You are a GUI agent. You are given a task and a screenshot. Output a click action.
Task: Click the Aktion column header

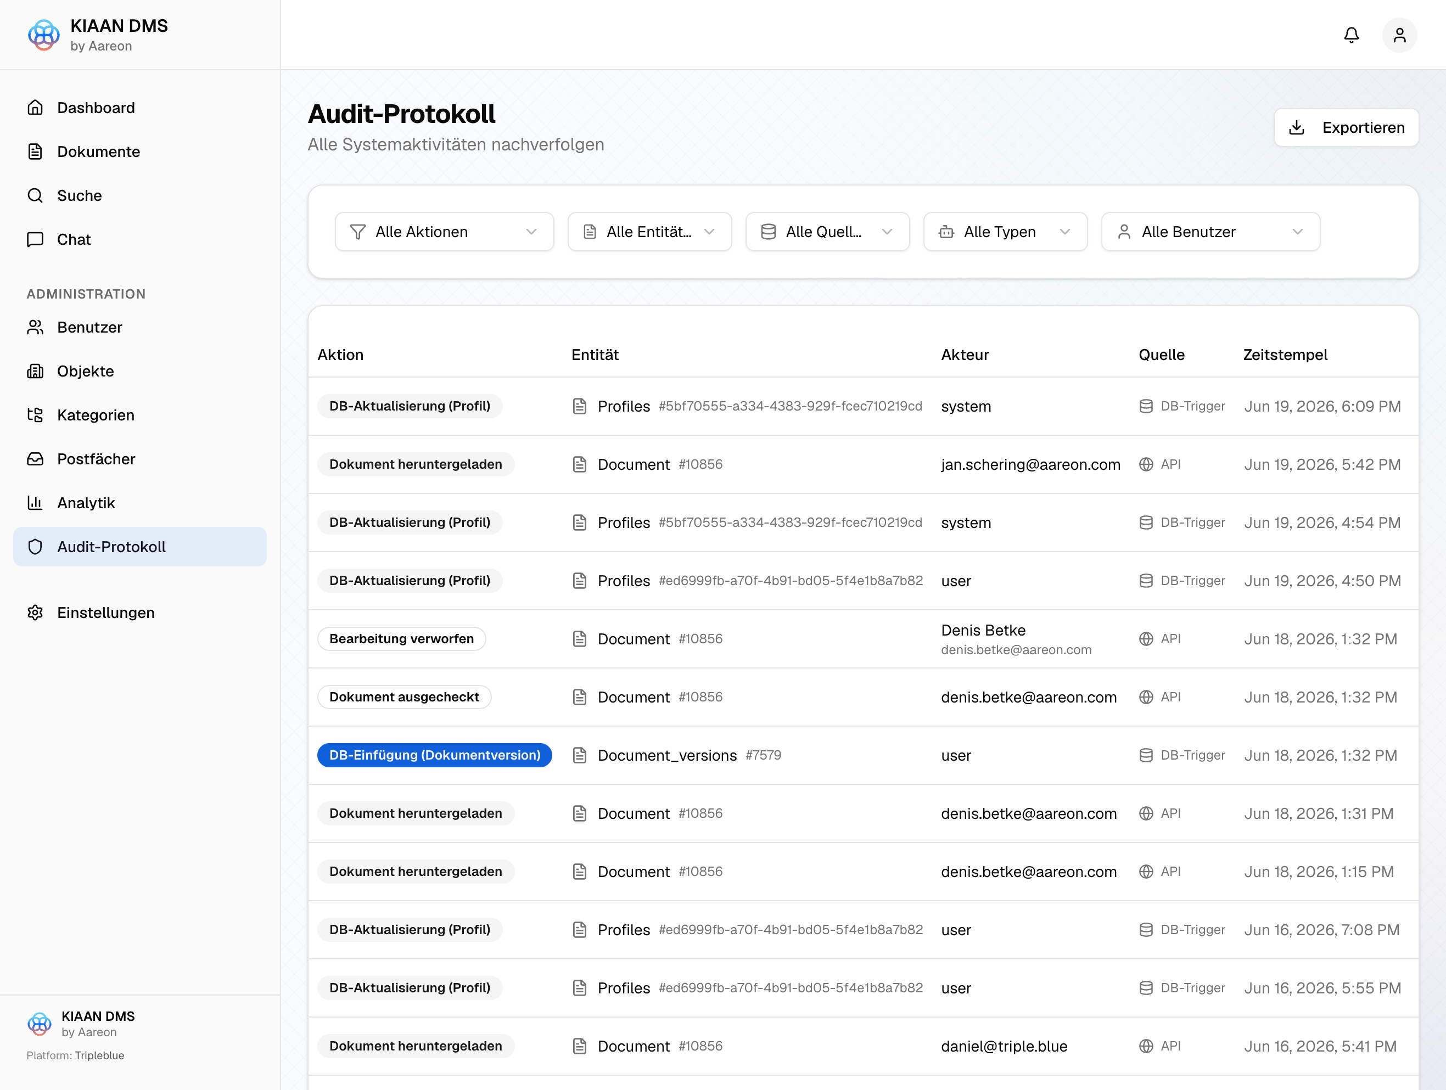(340, 355)
